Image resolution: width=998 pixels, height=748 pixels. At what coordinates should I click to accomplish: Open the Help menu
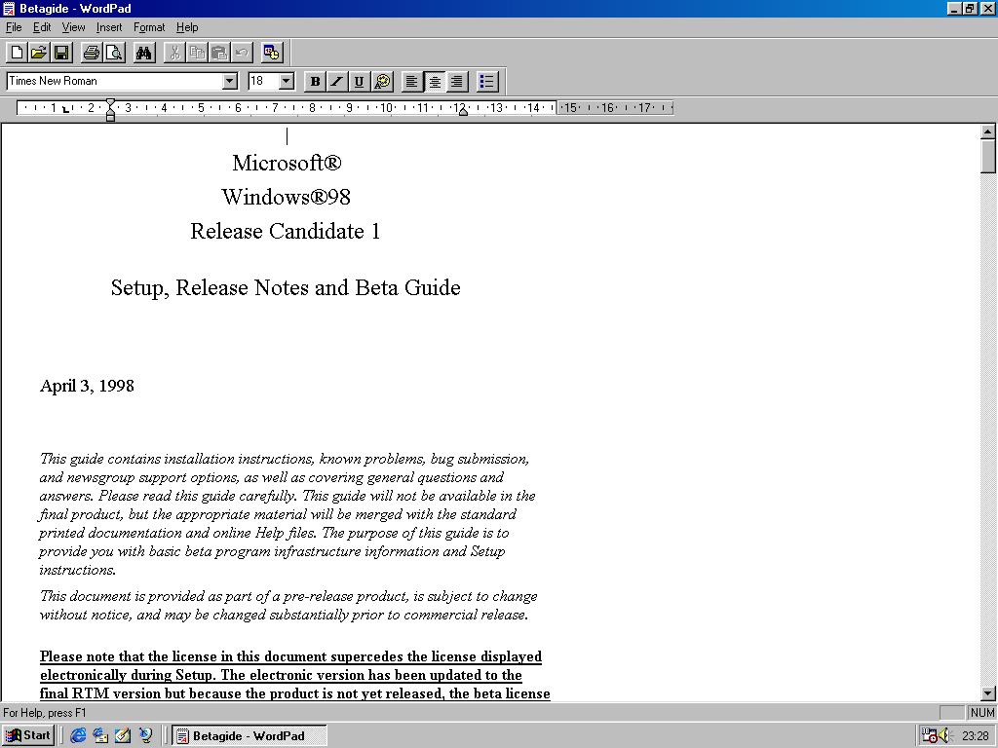tap(187, 27)
